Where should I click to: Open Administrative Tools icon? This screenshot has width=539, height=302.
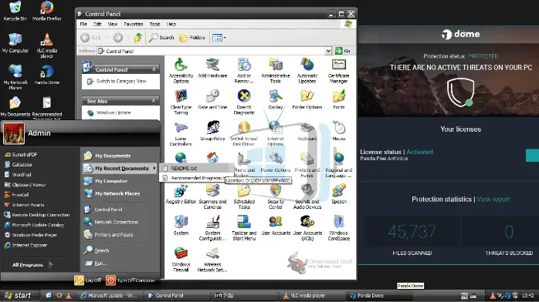point(276,71)
